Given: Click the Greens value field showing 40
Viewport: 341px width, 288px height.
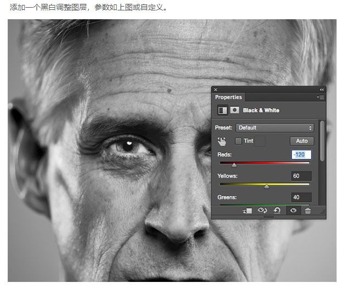Looking at the screenshot, I should [x=302, y=197].
